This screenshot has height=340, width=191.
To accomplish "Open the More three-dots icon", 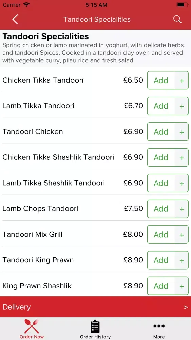I will [x=159, y=326].
